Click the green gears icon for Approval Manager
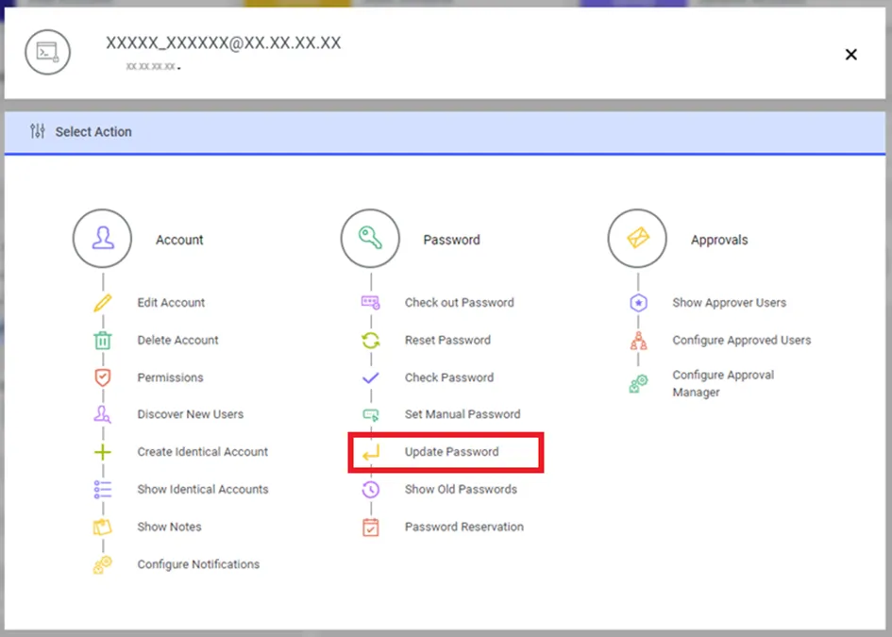The height and width of the screenshot is (637, 892). pyautogui.click(x=638, y=383)
